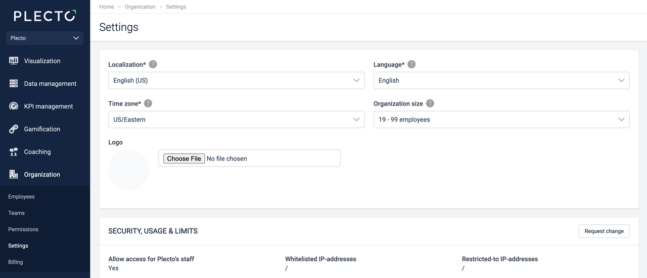This screenshot has height=278, width=647.
Task: Click the Visualization dashboard icon in sidebar
Action: click(x=14, y=61)
